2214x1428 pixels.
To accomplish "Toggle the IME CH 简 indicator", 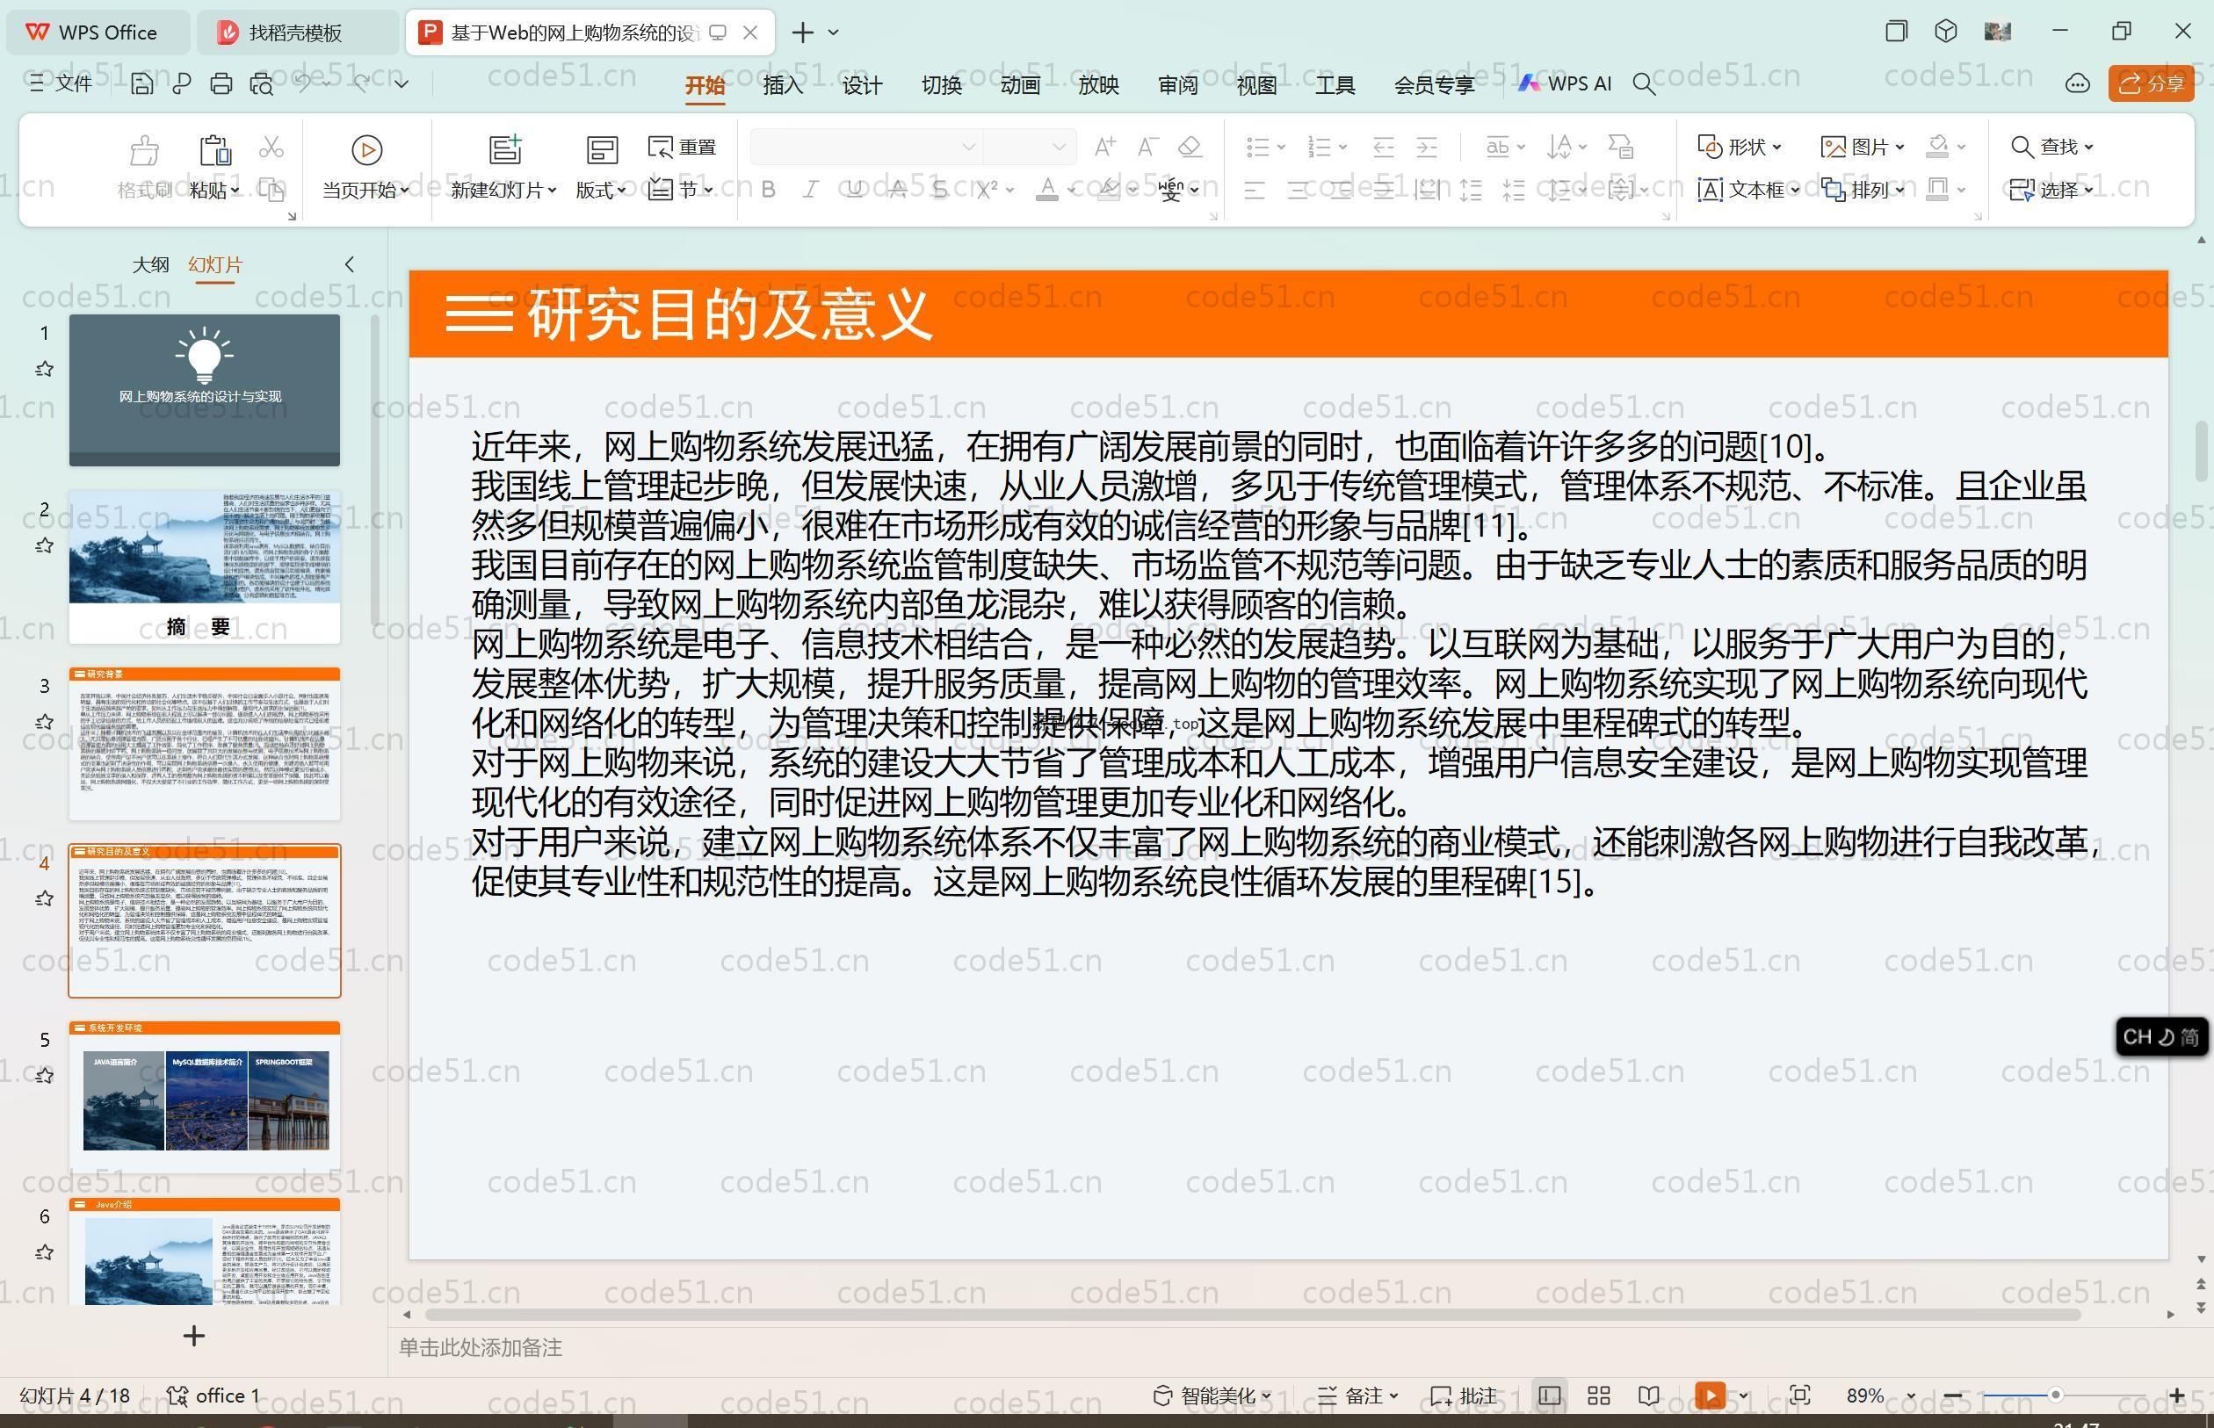I will coord(2161,1036).
